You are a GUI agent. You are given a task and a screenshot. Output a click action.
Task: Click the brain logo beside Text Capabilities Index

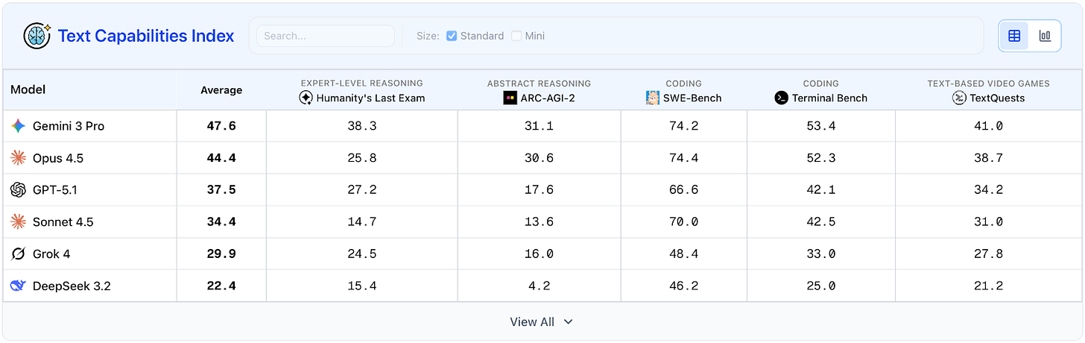point(37,36)
